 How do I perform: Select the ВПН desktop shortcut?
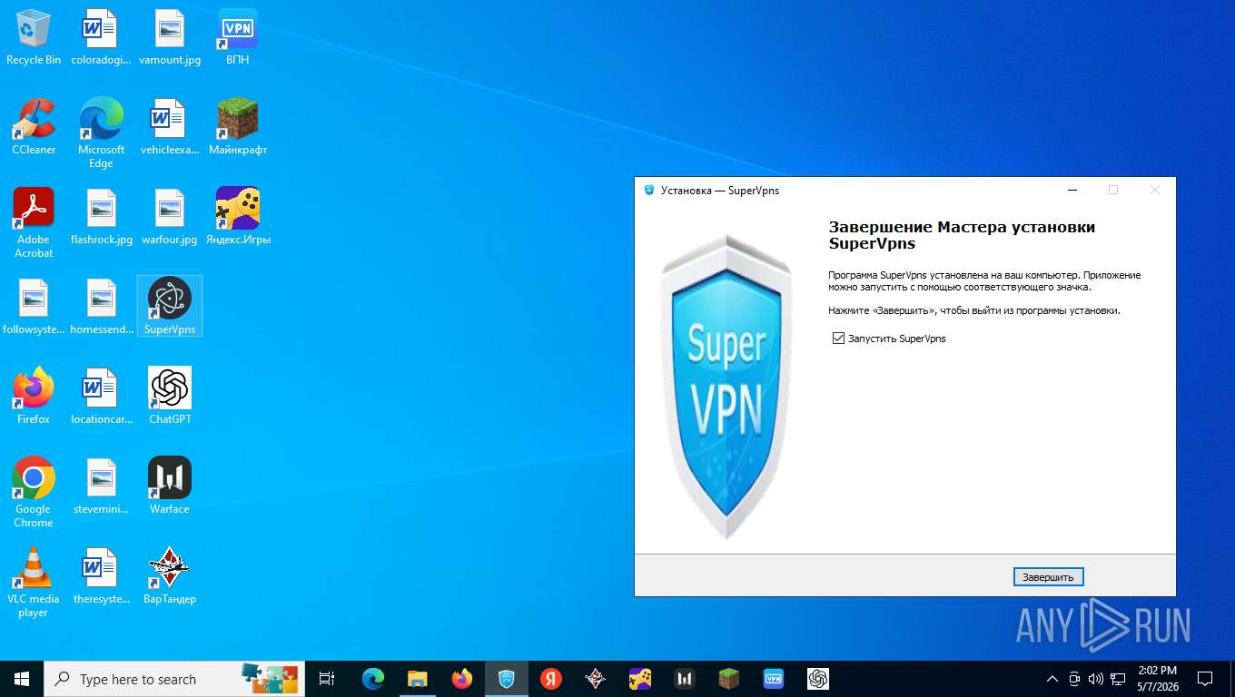tap(238, 37)
